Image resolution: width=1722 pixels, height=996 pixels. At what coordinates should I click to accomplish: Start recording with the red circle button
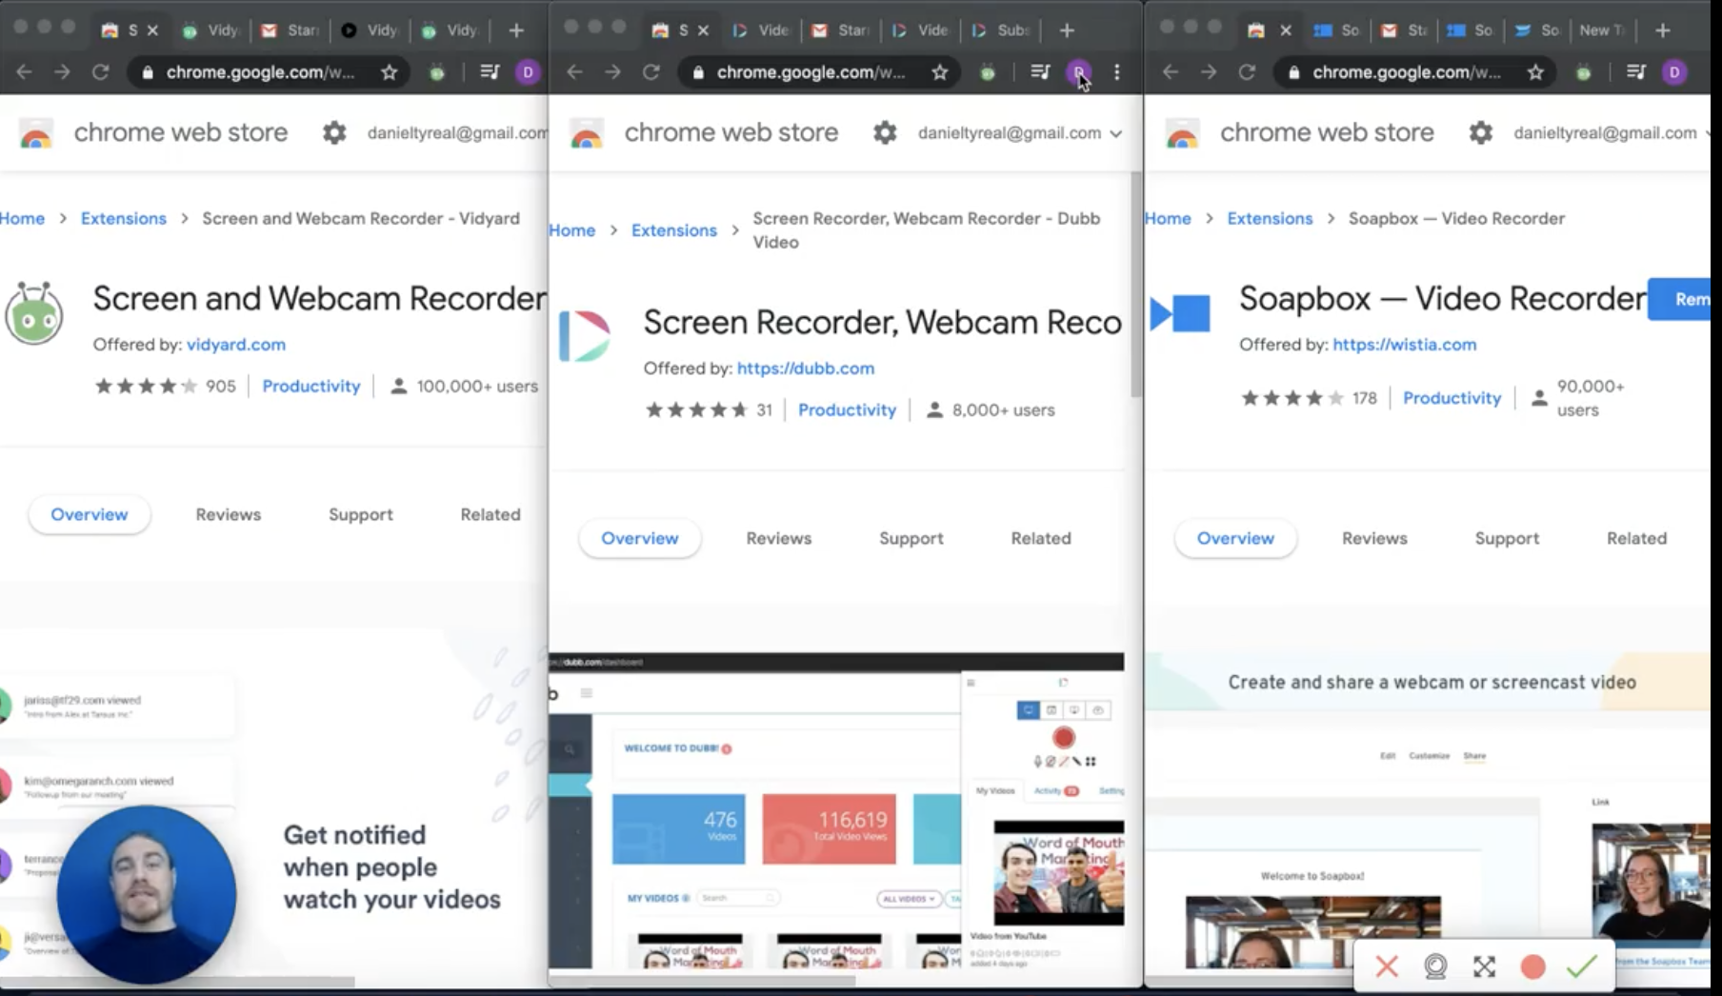[x=1532, y=967]
